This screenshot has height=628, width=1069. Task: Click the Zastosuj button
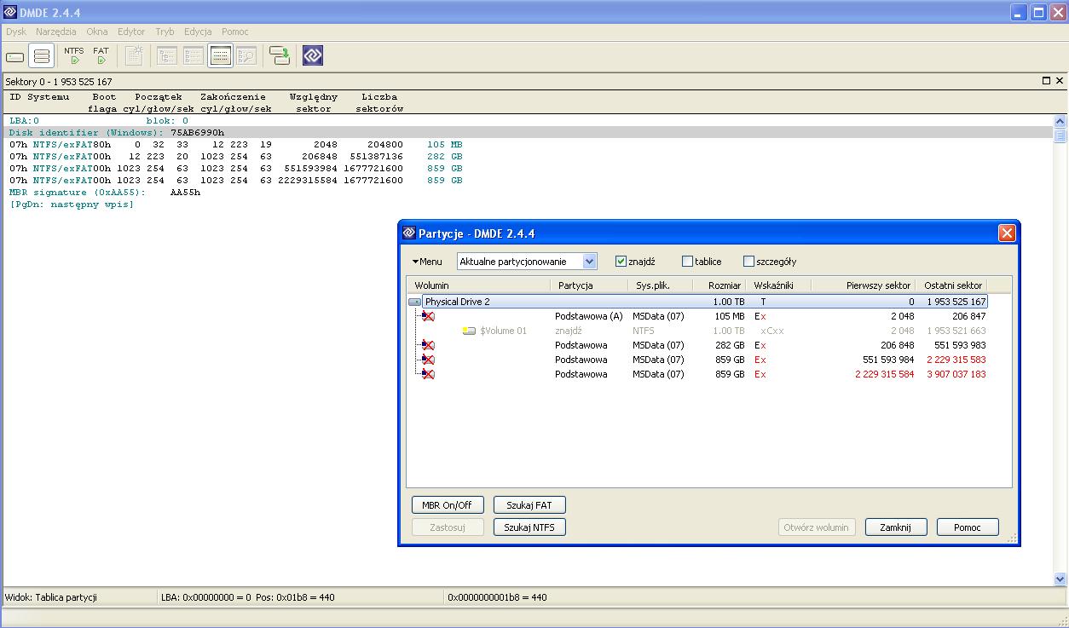point(447,527)
